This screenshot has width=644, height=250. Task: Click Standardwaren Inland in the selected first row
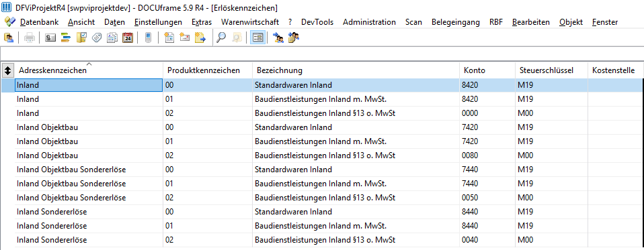[293, 85]
